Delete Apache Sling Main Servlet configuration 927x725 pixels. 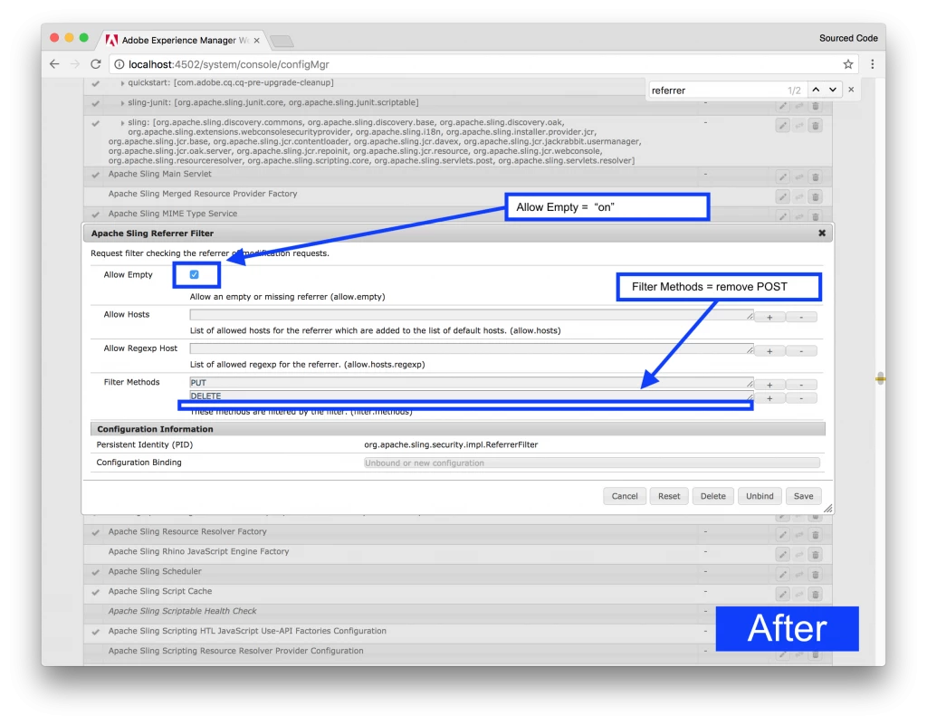click(x=816, y=176)
